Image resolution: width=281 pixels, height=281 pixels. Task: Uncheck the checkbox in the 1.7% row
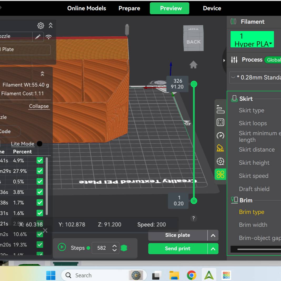40,203
